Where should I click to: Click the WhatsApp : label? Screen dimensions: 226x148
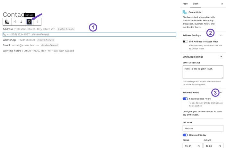click(10, 40)
